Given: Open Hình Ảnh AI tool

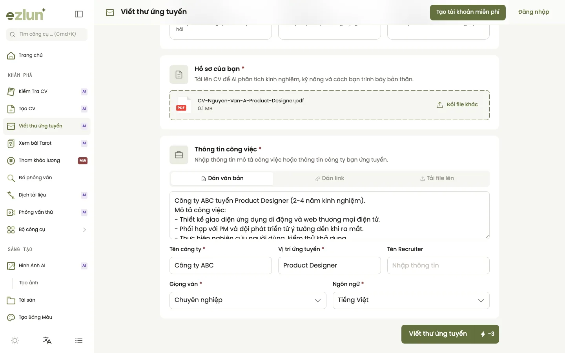Looking at the screenshot, I should (x=47, y=266).
